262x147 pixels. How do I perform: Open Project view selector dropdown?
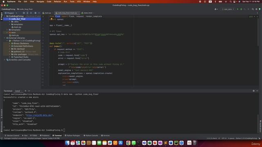[11, 13]
